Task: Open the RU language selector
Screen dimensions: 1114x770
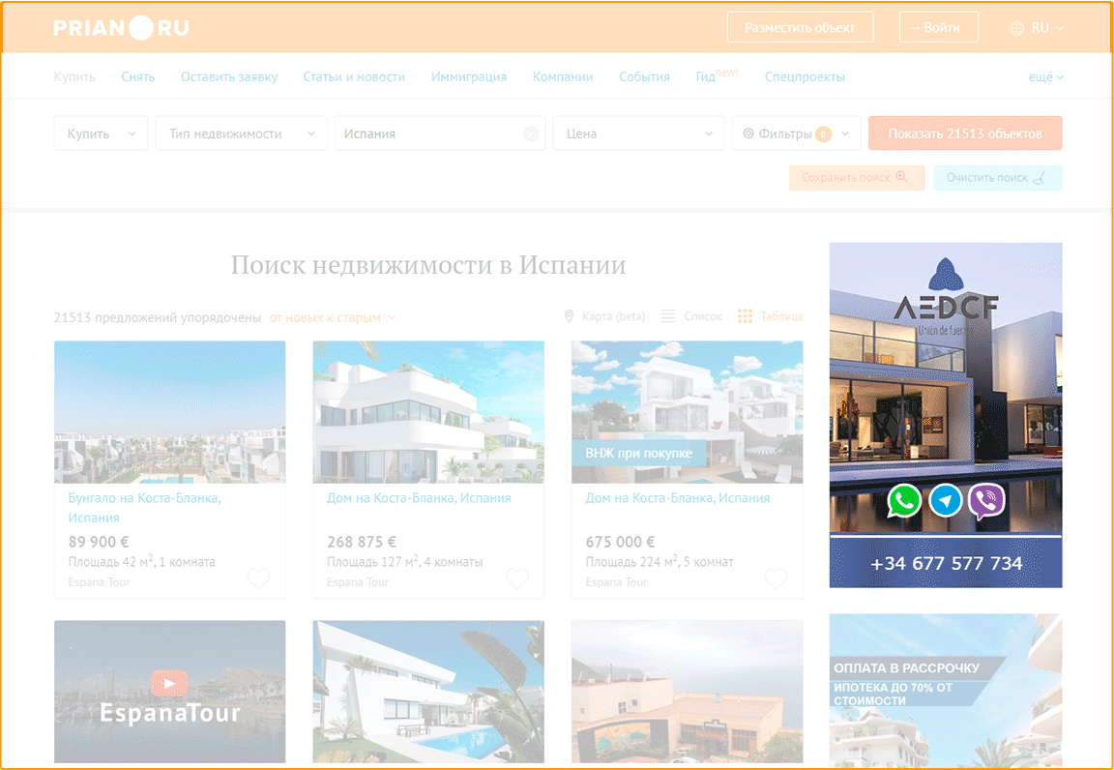Action: pyautogui.click(x=1037, y=28)
